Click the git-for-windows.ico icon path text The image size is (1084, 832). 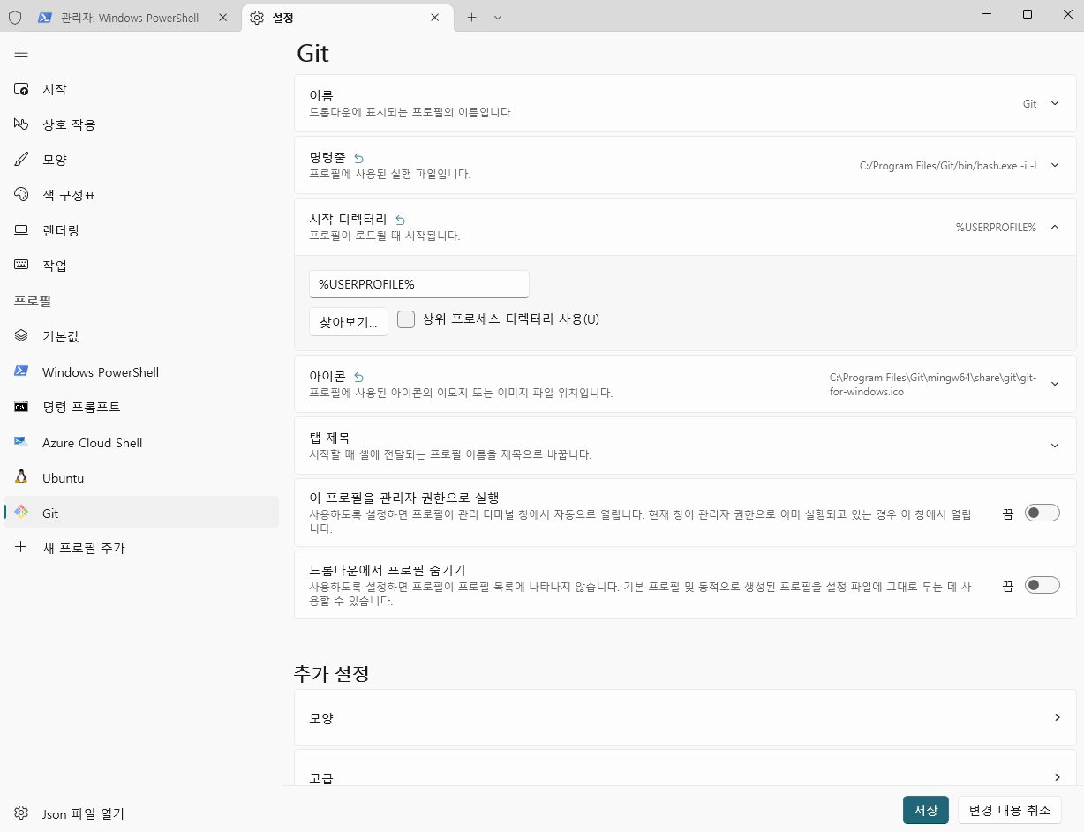pos(933,384)
